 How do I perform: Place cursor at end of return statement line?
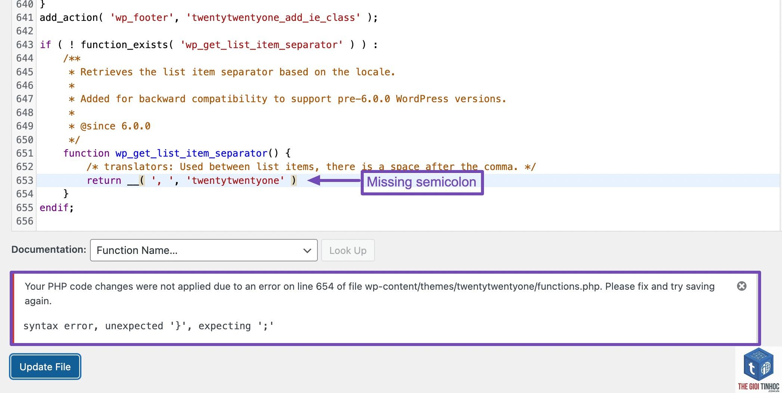pyautogui.click(x=298, y=180)
